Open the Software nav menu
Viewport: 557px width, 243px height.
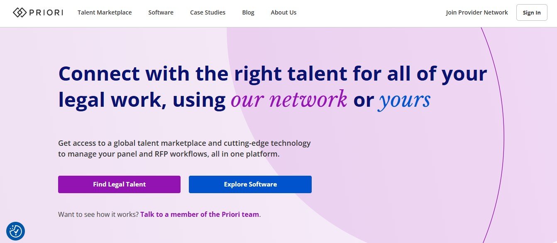point(161,12)
